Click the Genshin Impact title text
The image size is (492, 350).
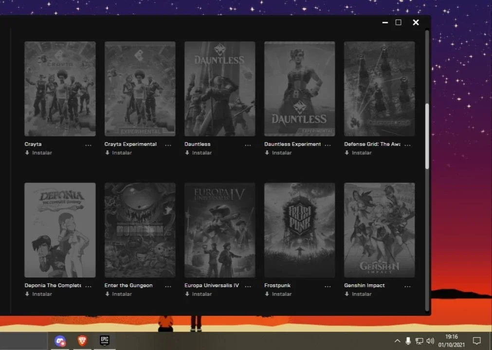click(364, 285)
